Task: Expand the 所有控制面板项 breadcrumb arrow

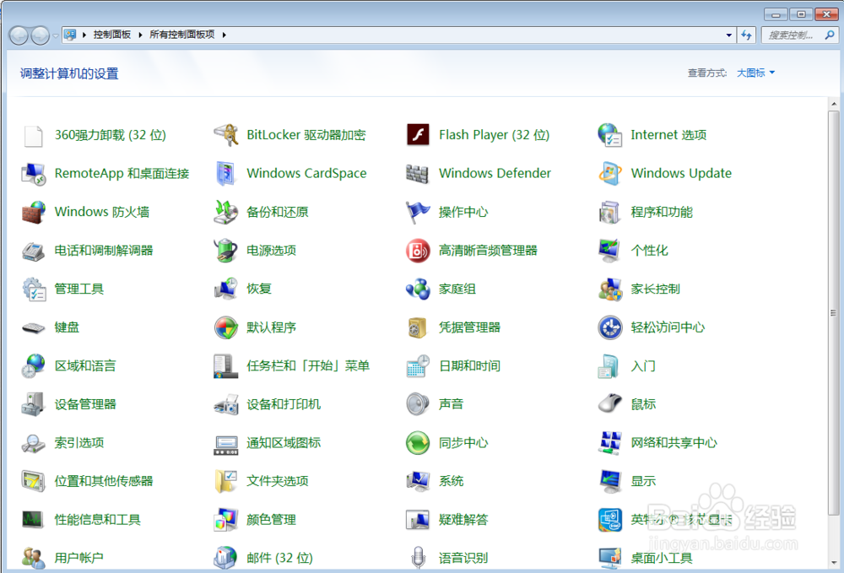Action: click(225, 35)
